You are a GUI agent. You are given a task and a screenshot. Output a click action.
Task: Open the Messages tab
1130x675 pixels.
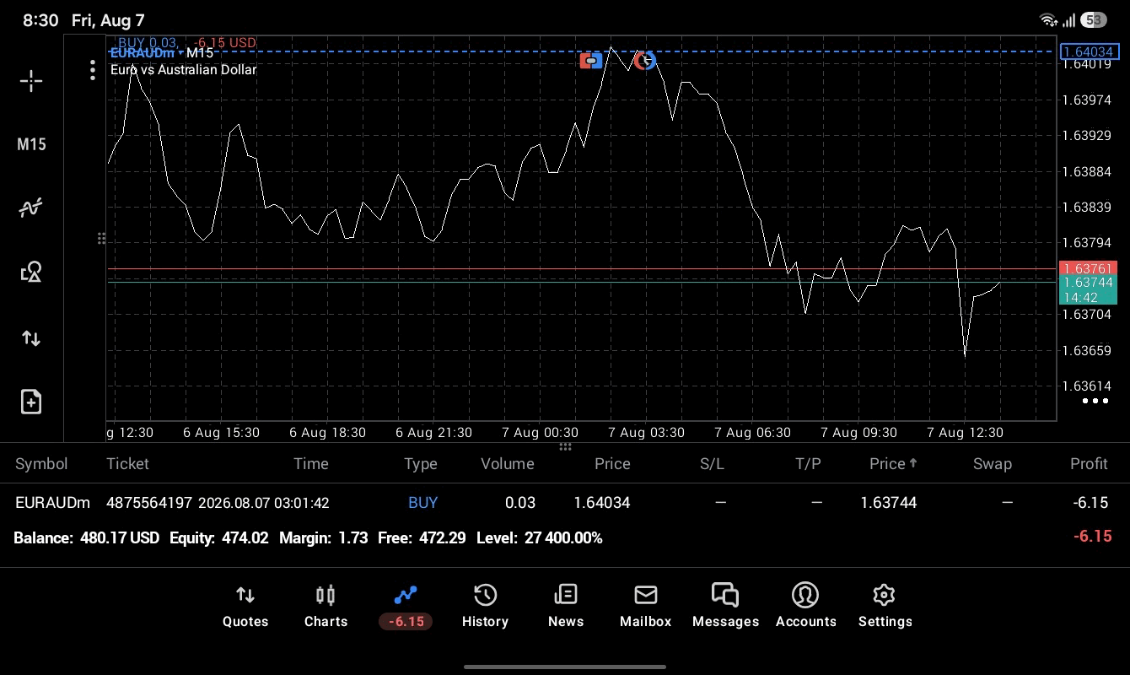[725, 607]
